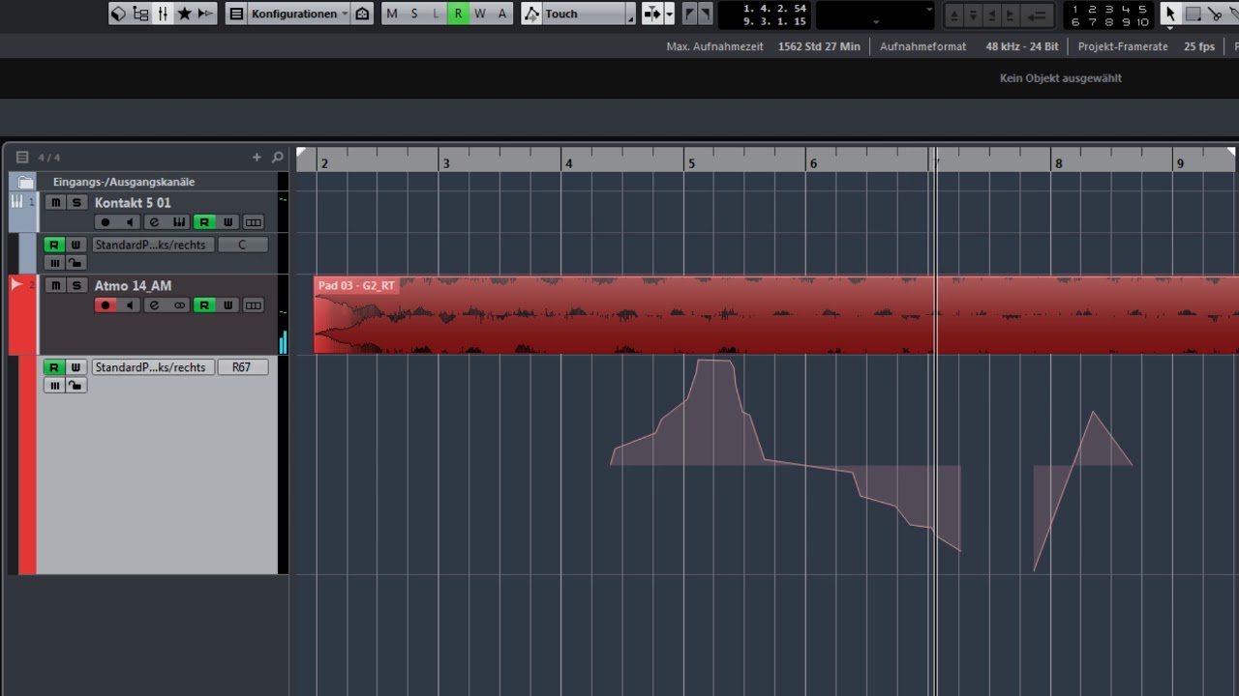Open the Eingangs-/Ausgangskanäle folder
The image size is (1239, 696).
(26, 182)
